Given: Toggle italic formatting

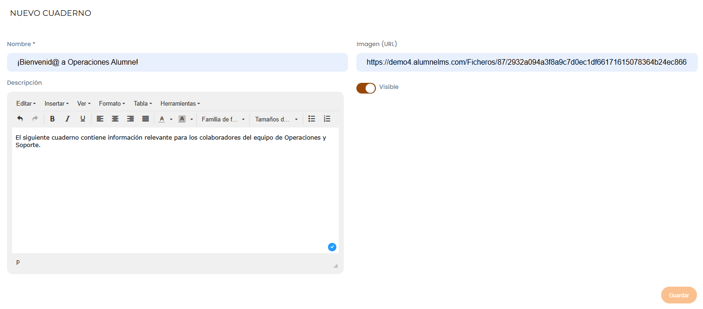Looking at the screenshot, I should click(67, 119).
